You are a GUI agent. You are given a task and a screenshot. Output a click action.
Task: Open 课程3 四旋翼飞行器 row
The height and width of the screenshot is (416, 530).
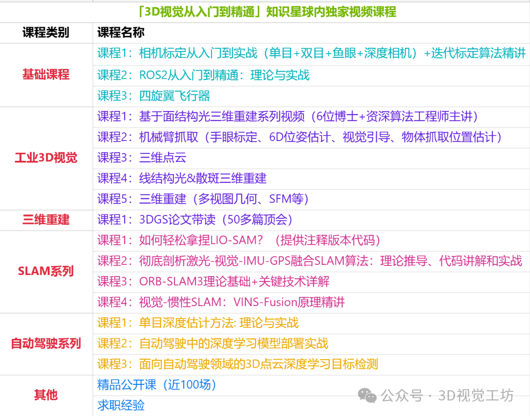[x=311, y=96]
